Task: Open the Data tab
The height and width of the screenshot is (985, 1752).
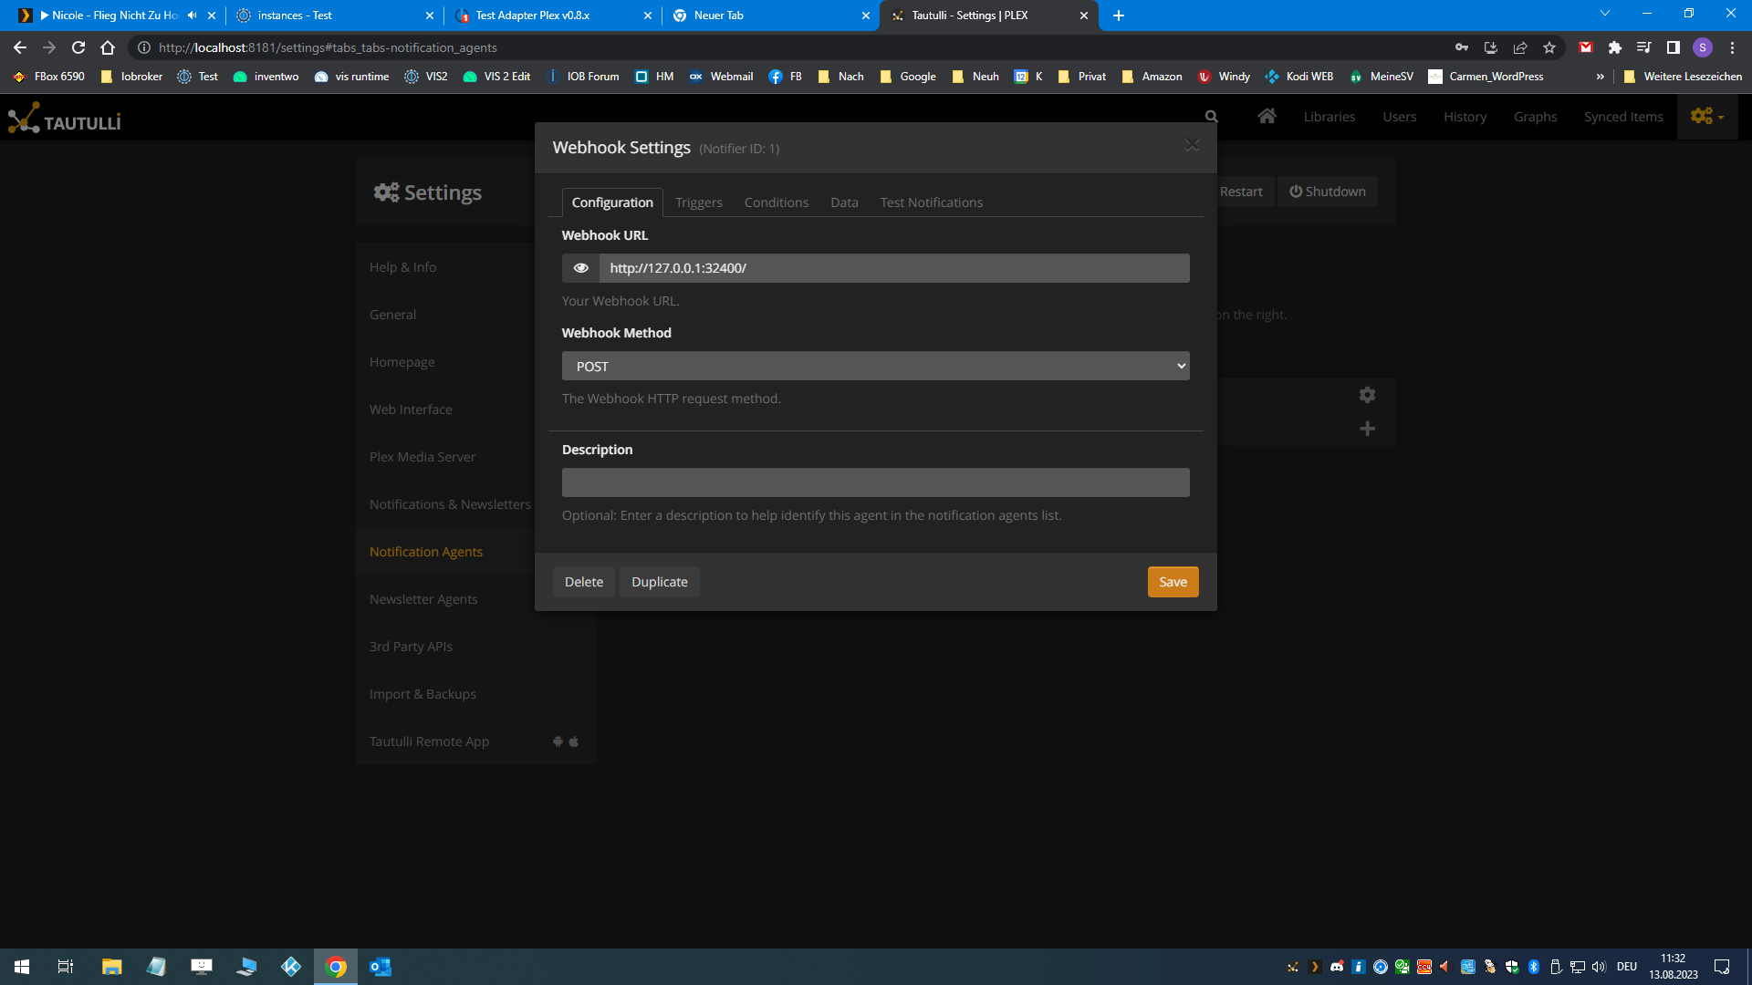Action: [x=844, y=202]
